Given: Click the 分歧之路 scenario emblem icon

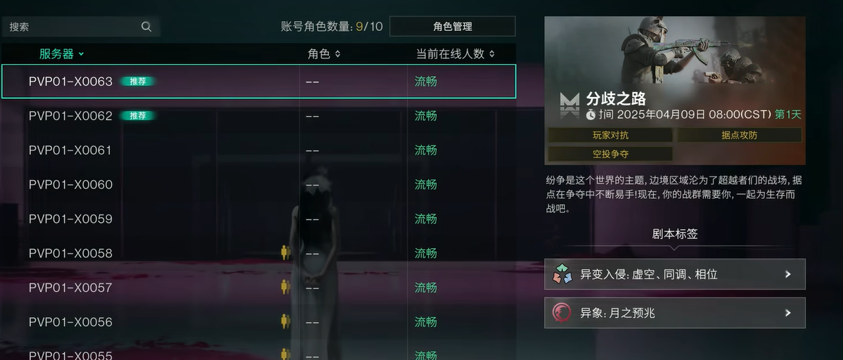Looking at the screenshot, I should click(570, 105).
